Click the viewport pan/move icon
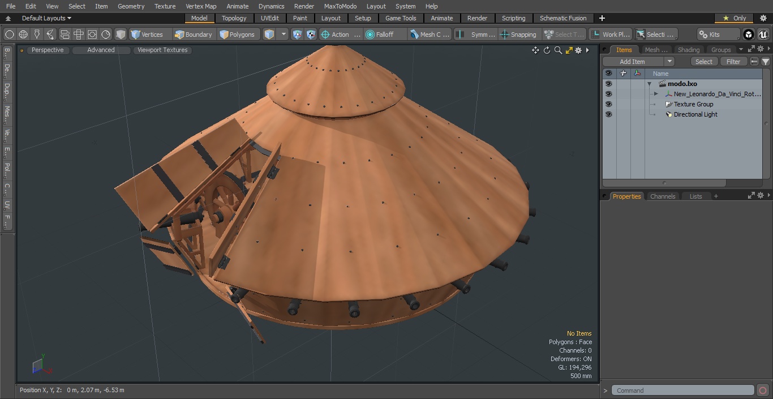Image resolution: width=773 pixels, height=399 pixels. click(535, 50)
